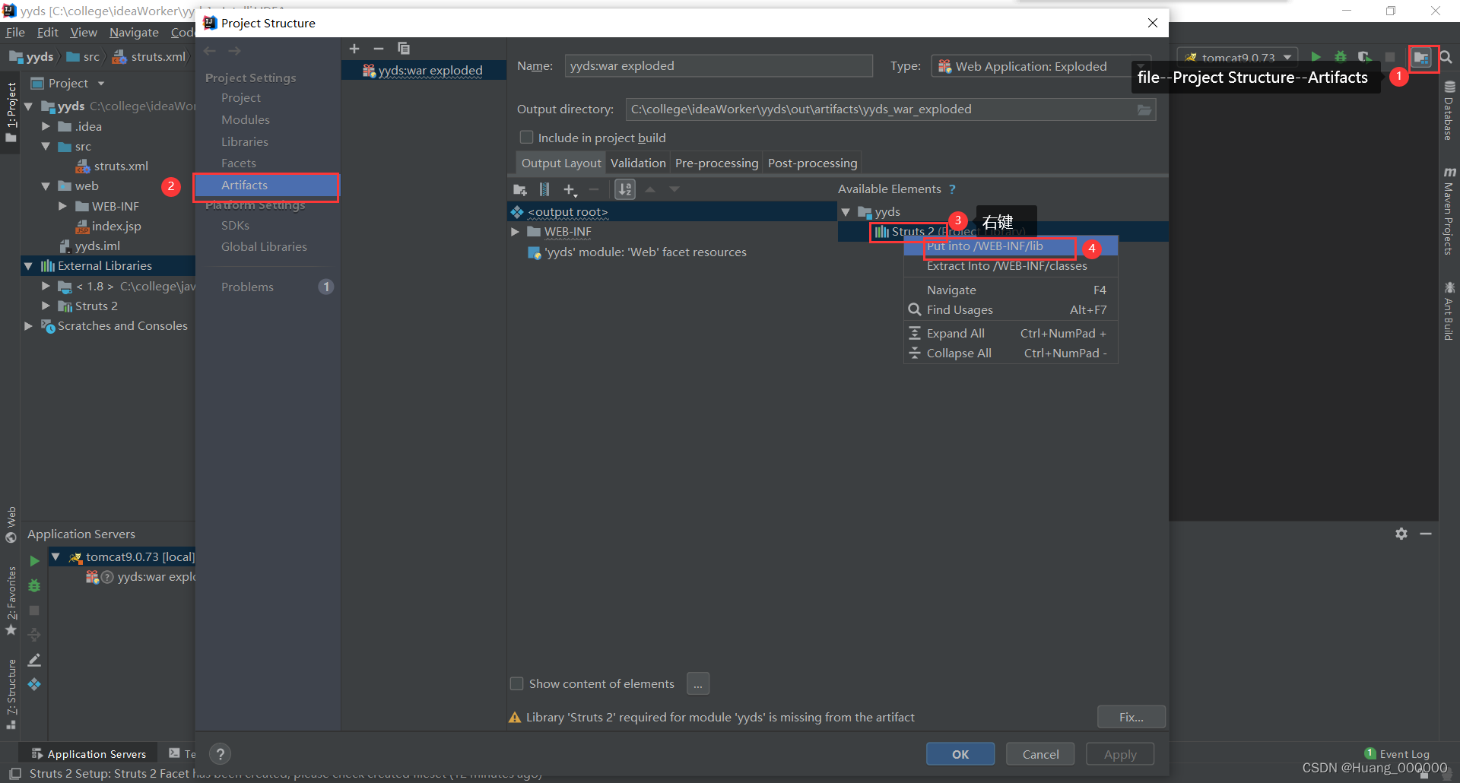Image resolution: width=1460 pixels, height=783 pixels.
Task: Open Add Copy of dropdown plus
Action: click(x=571, y=189)
